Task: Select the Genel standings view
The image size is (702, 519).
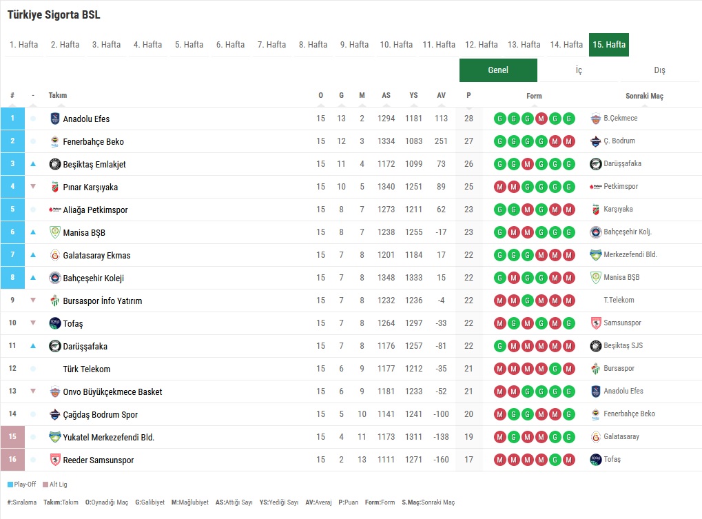Action: [498, 70]
